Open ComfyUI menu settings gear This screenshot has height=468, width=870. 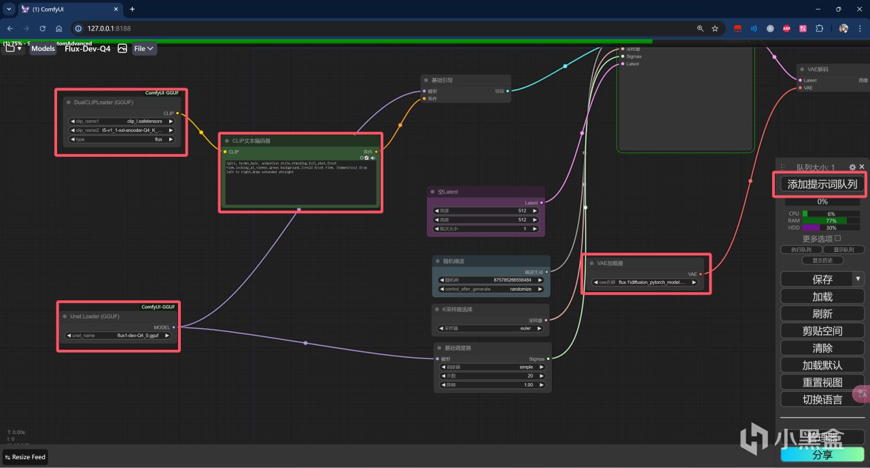coord(852,167)
